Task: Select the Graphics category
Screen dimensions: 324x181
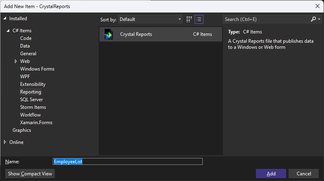Action: [x=22, y=130]
